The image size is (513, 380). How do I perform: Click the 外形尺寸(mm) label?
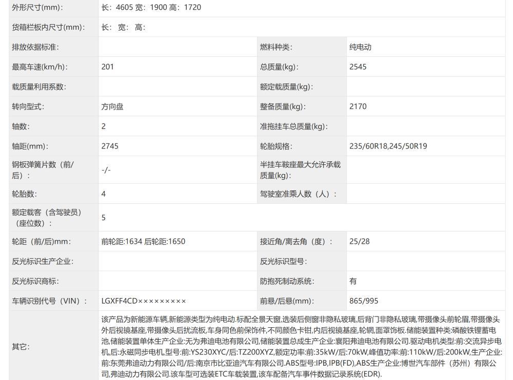tap(37, 7)
